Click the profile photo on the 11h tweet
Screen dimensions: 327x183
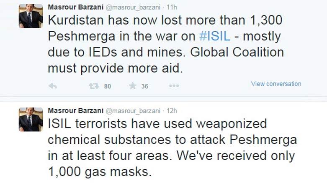coord(31,16)
